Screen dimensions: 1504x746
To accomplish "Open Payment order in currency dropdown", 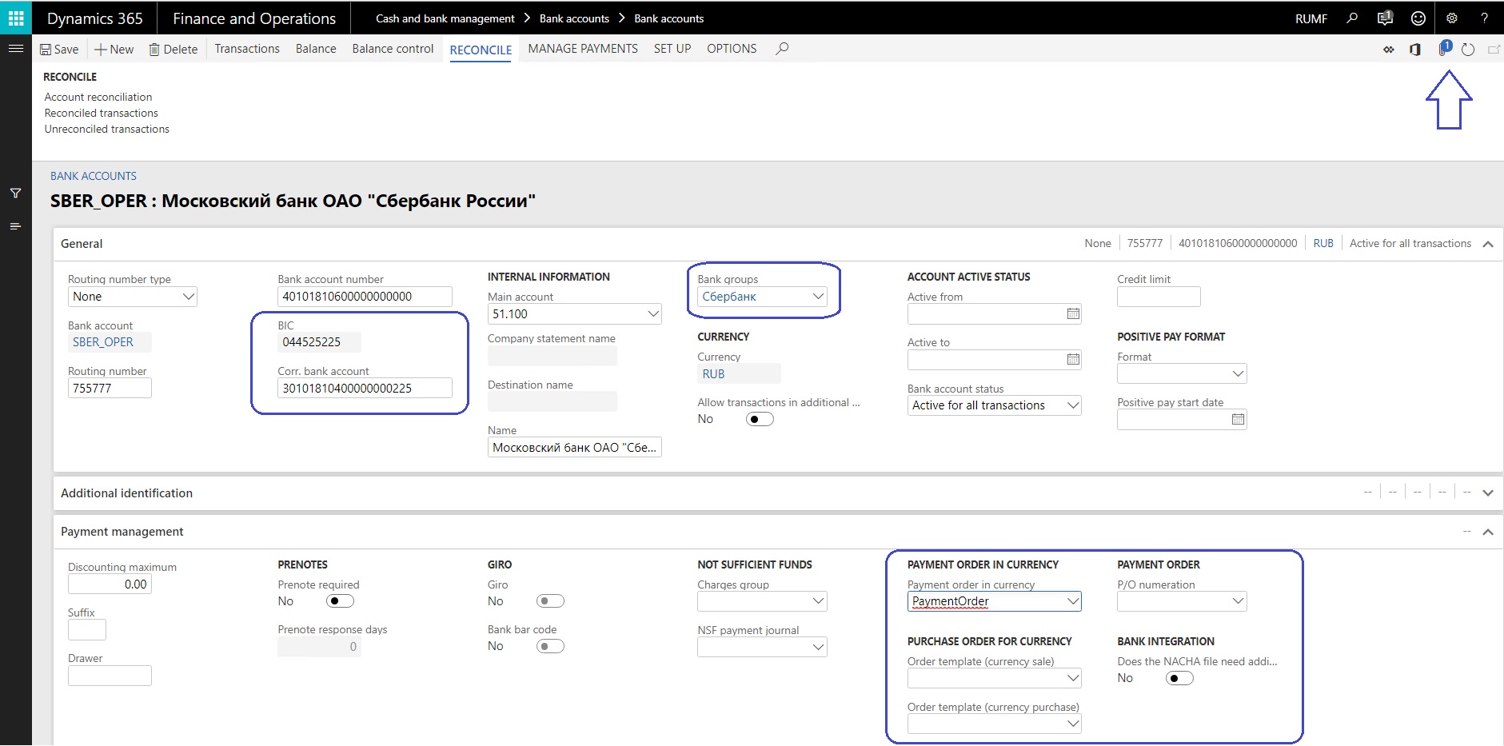I will click(x=1073, y=601).
